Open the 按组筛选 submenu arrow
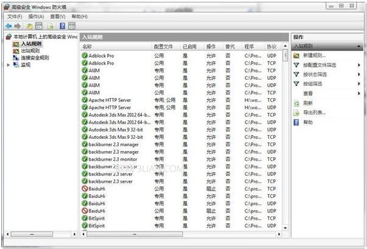Viewport: 367px width, 249px height. 359,84
